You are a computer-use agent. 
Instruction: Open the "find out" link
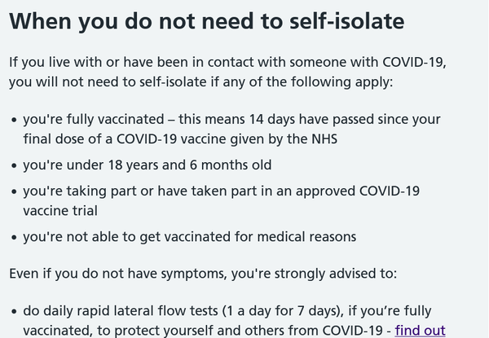tap(421, 331)
